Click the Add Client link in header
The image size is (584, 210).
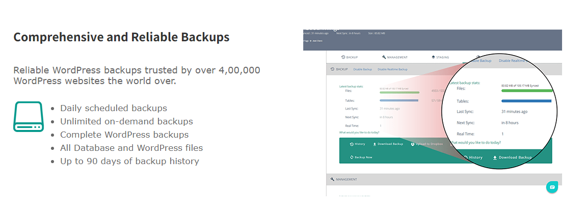[316, 41]
